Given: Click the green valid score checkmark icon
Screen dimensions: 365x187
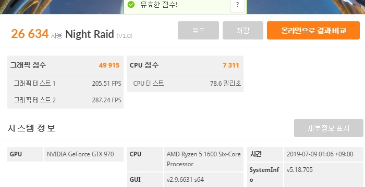Looking at the screenshot, I should point(131,4).
